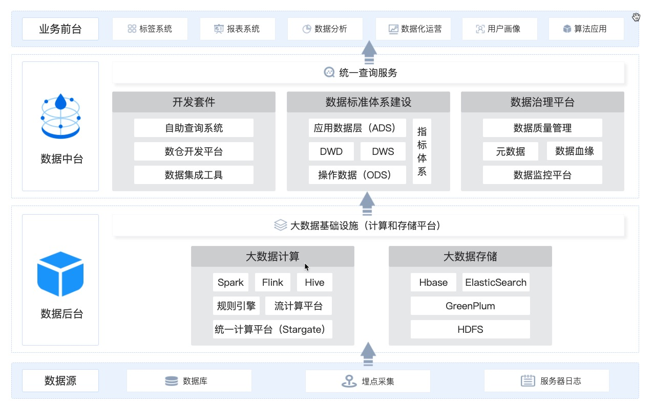Select the 自助查询系统 box
The width and height of the screenshot is (653, 409).
click(x=194, y=128)
